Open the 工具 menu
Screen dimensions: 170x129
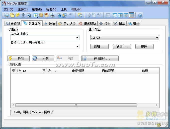64,9
